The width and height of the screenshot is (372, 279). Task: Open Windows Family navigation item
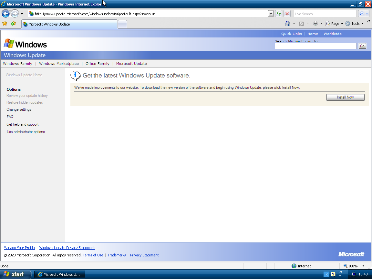[x=17, y=64]
